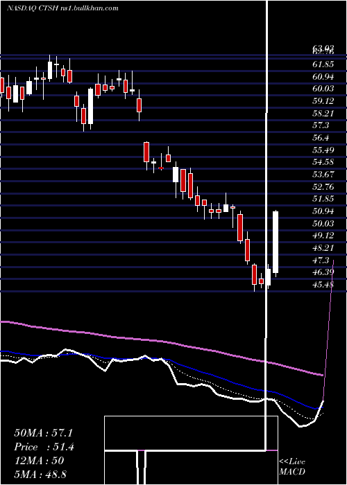Click the 58.21 price axis label

click(x=323, y=114)
